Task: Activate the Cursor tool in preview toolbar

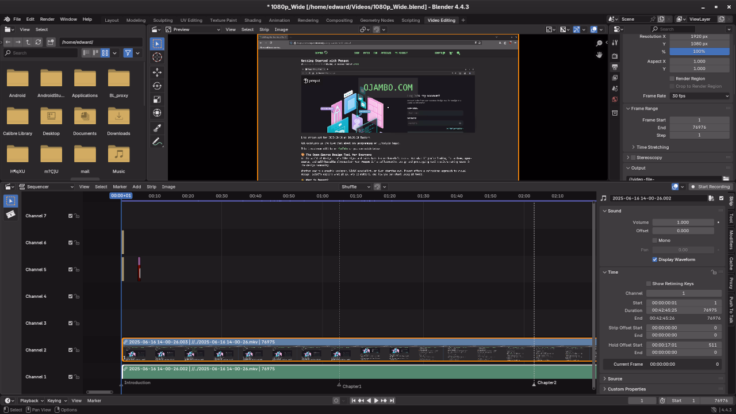Action: tap(157, 57)
